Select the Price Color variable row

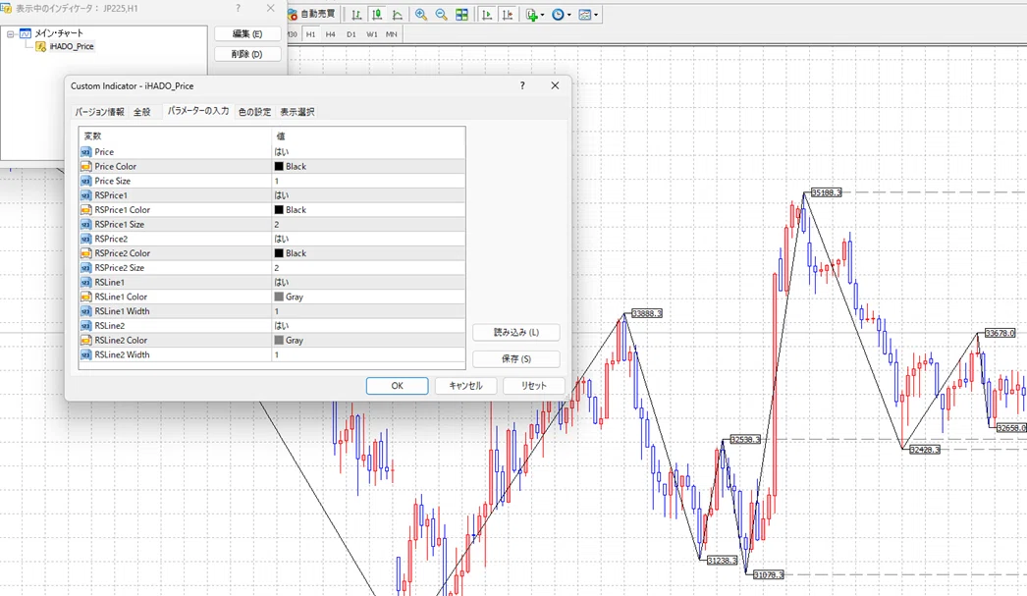(x=272, y=166)
